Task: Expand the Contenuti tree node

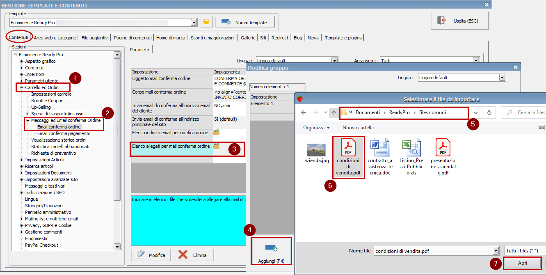Action: click(x=21, y=68)
